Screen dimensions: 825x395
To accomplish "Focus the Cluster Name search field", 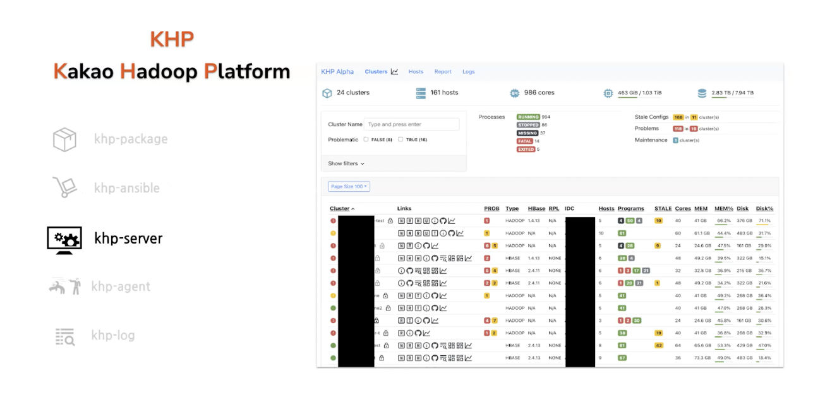I will (x=412, y=124).
